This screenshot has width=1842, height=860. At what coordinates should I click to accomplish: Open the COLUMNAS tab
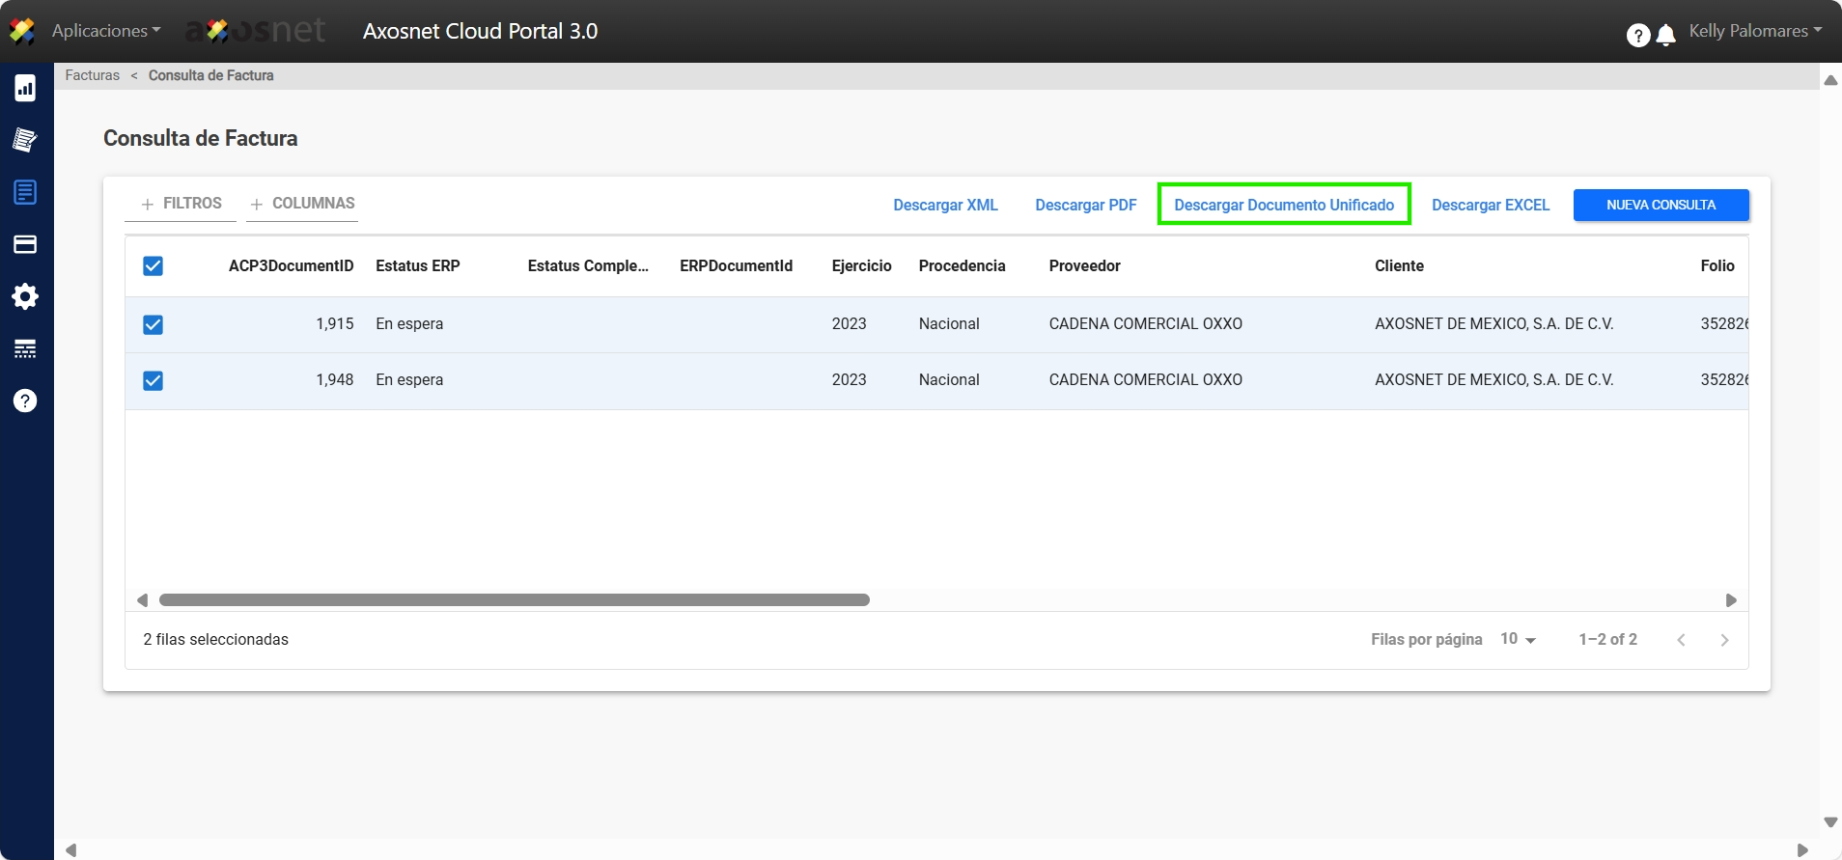click(x=302, y=204)
